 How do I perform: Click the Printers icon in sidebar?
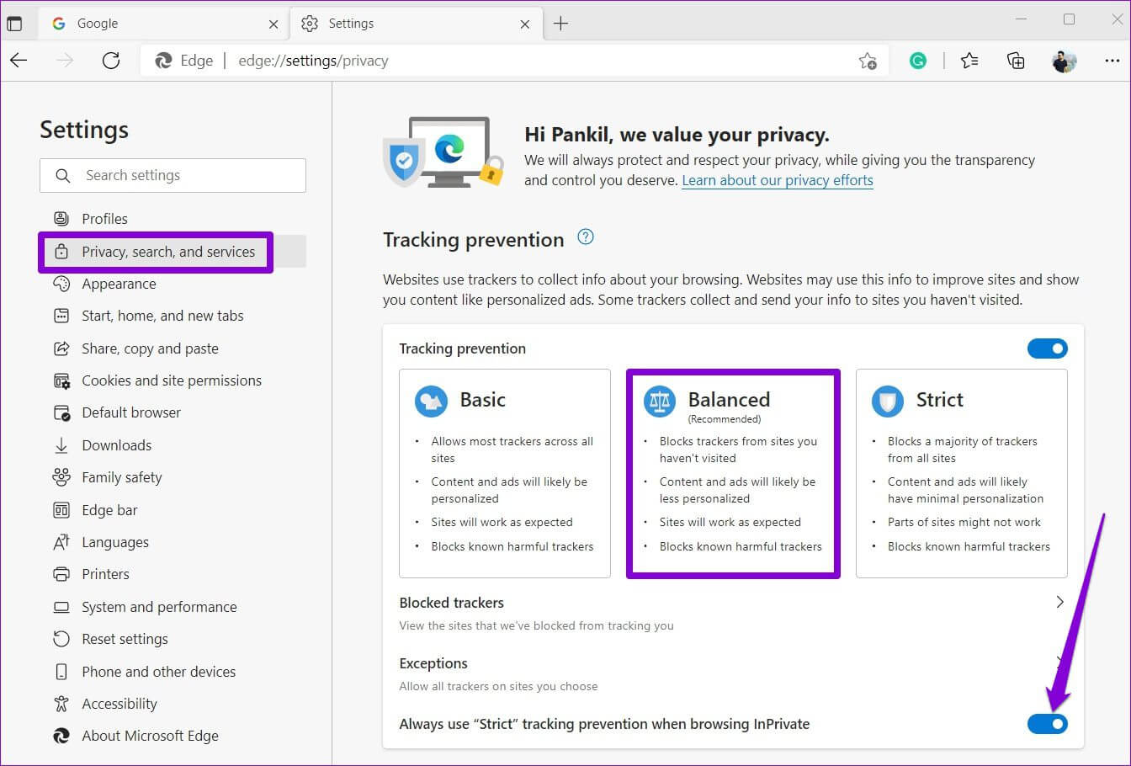click(61, 574)
